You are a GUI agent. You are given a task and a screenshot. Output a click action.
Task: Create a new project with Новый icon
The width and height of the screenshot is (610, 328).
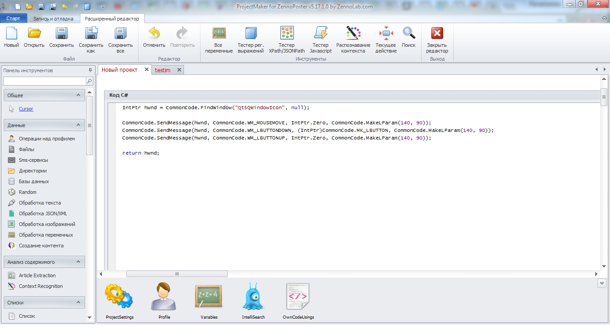coord(11,37)
